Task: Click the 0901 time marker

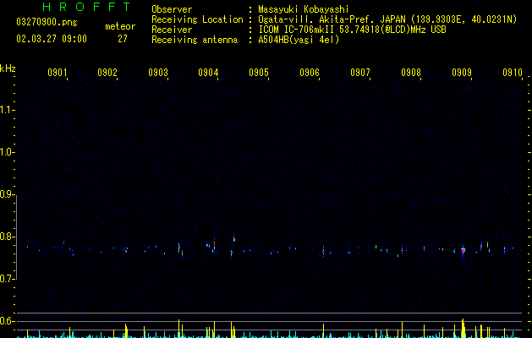Action: (58, 73)
